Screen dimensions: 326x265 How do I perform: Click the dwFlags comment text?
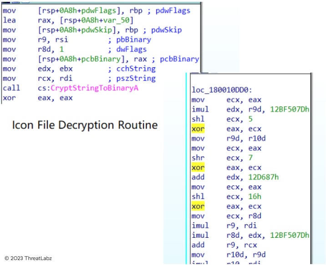tap(132, 49)
